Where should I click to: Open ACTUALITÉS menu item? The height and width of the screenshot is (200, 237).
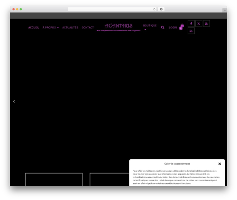pos(70,27)
